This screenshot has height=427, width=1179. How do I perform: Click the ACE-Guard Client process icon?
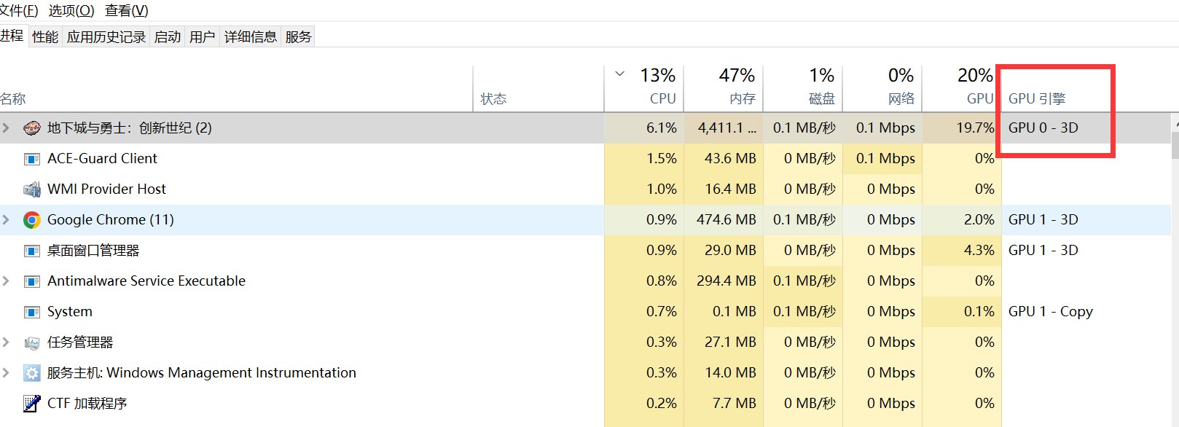[x=31, y=159]
